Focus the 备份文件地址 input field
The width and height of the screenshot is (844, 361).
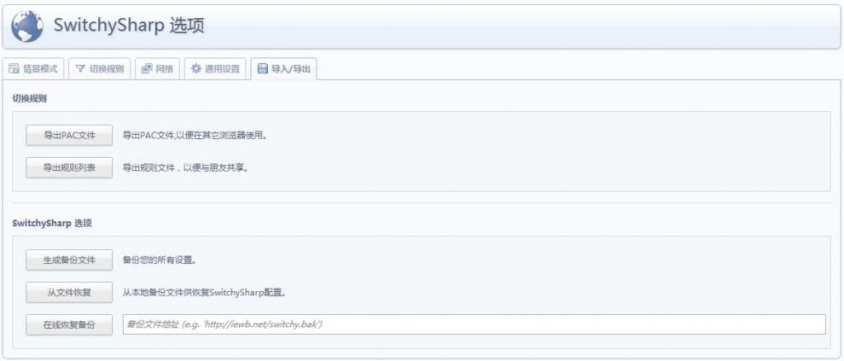[x=474, y=325]
